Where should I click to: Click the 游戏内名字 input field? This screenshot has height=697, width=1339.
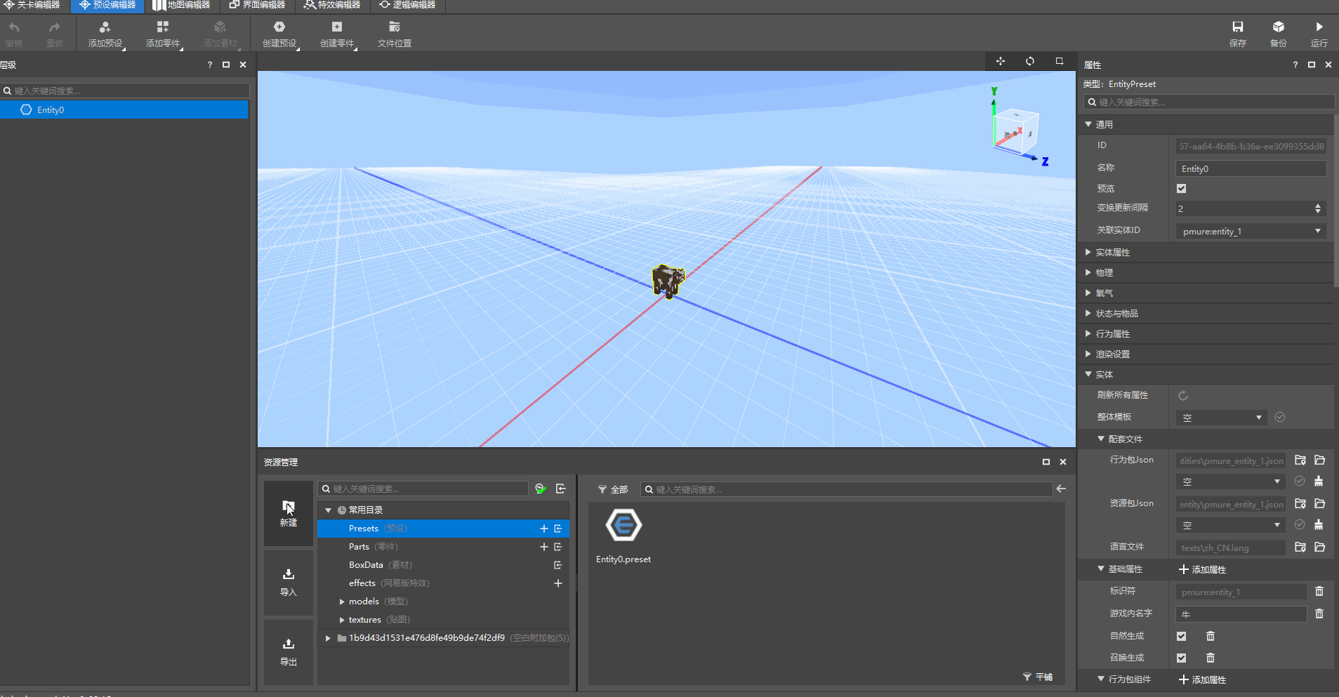(1241, 614)
